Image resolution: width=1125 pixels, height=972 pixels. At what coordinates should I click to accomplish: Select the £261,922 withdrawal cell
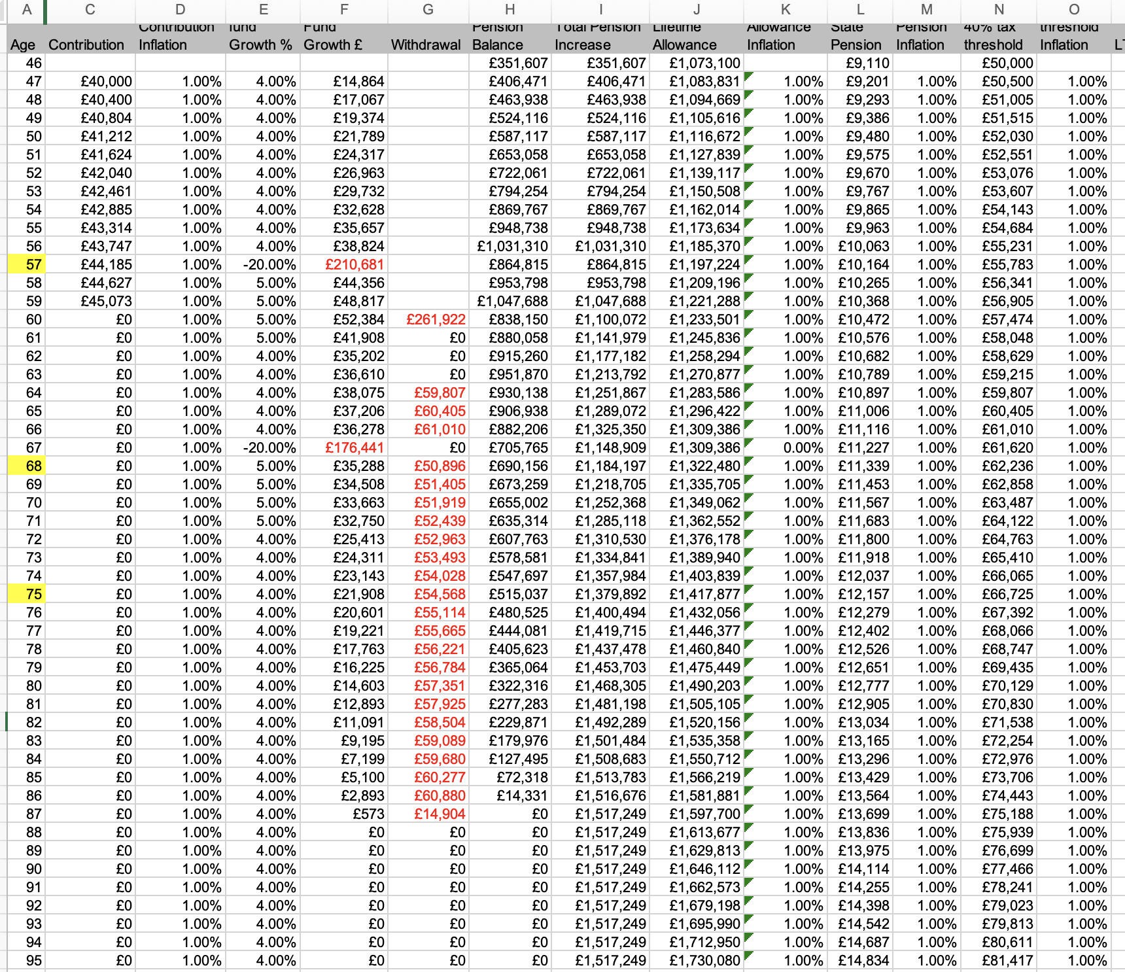[428, 320]
